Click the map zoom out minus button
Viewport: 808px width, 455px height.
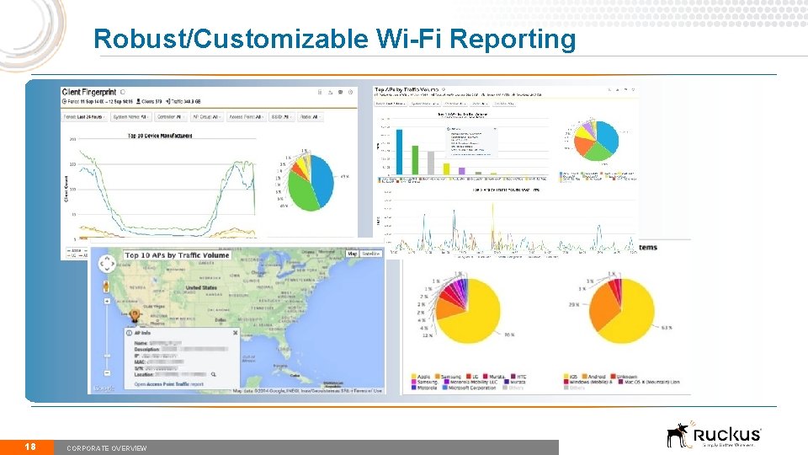107,373
